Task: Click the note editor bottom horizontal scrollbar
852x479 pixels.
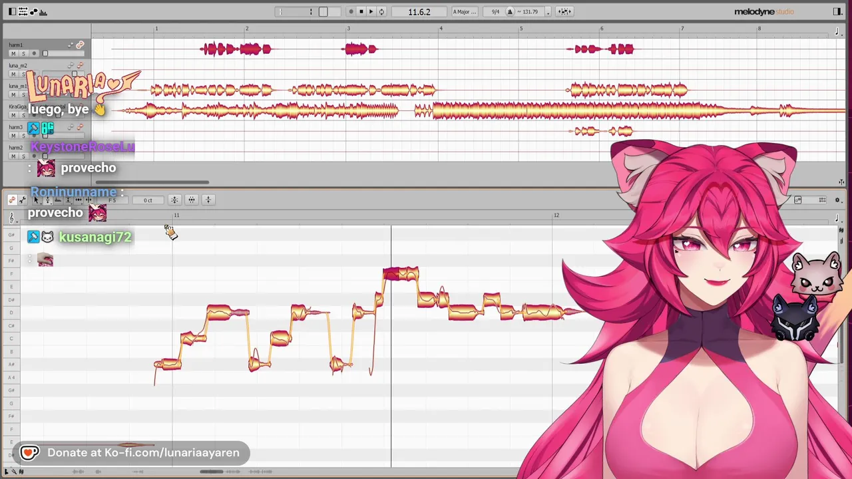Action: [212, 472]
